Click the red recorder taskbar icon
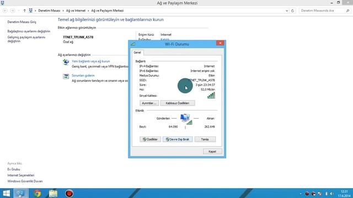The image size is (353, 198). [69, 193]
